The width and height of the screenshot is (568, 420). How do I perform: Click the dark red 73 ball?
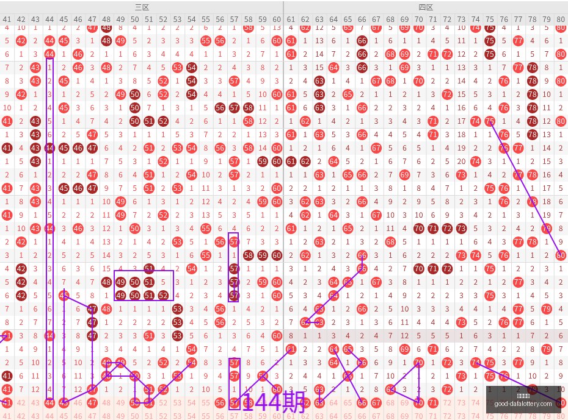pyautogui.click(x=461, y=229)
